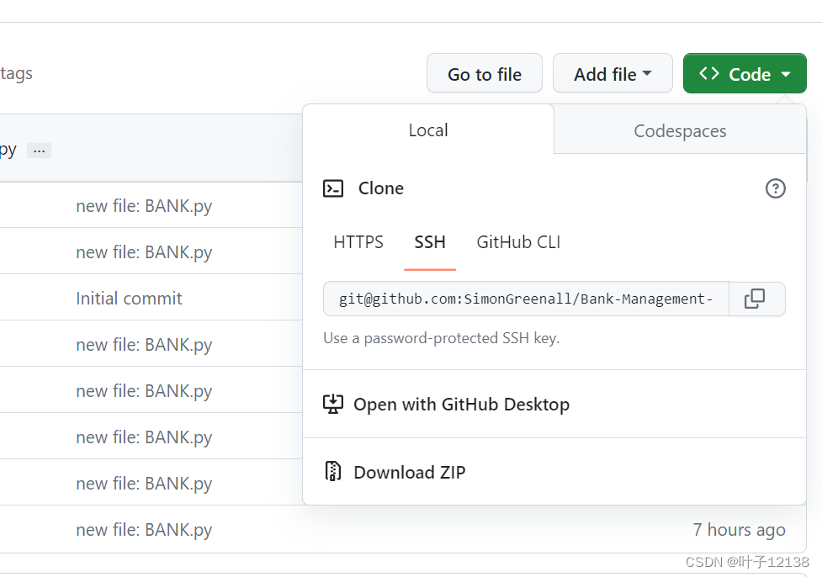Select the GitHub CLI clone option
The image size is (822, 577).
click(518, 242)
